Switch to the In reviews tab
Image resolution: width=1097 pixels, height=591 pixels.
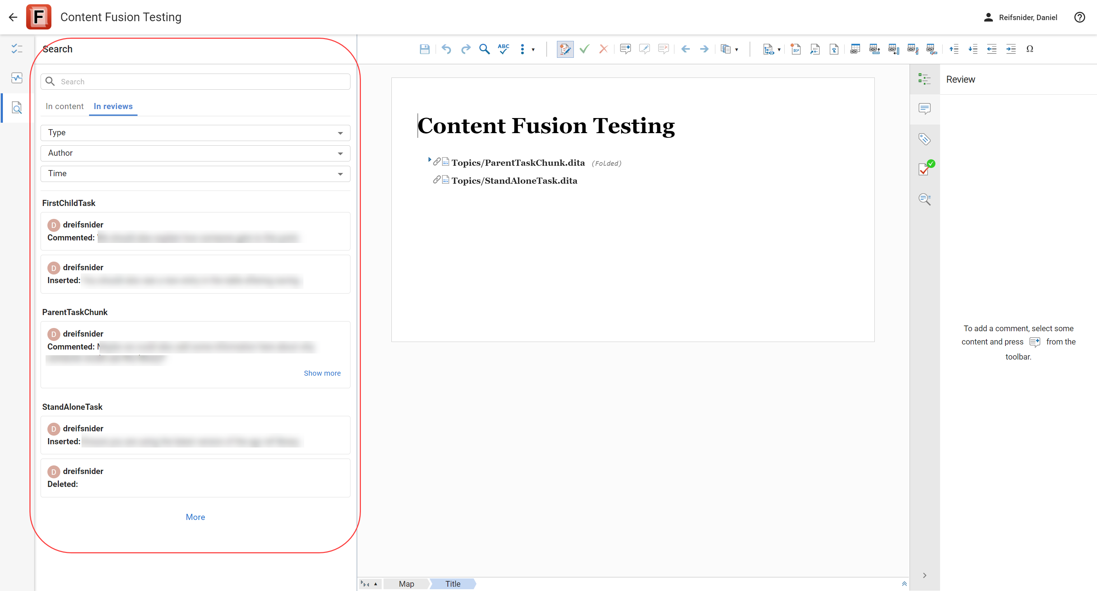113,106
